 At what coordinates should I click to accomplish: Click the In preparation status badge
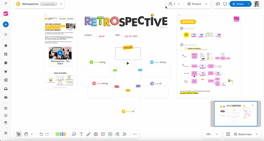[49, 4]
